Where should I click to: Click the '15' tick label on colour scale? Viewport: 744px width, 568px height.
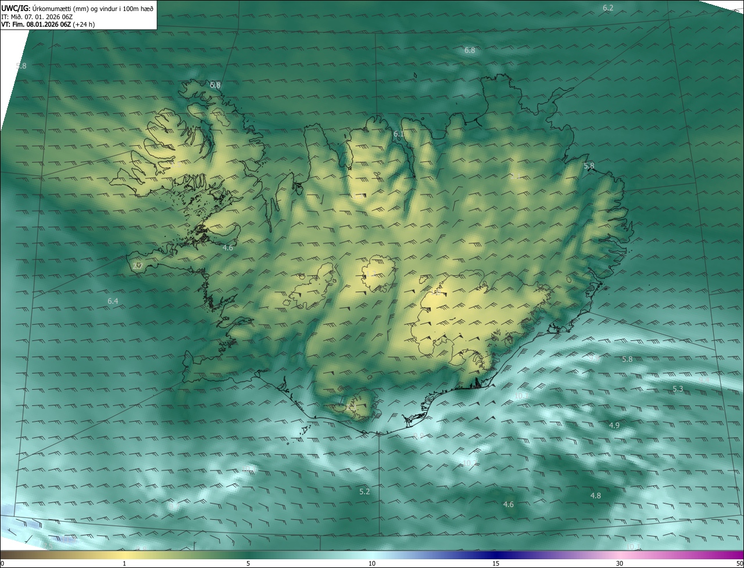click(x=496, y=563)
